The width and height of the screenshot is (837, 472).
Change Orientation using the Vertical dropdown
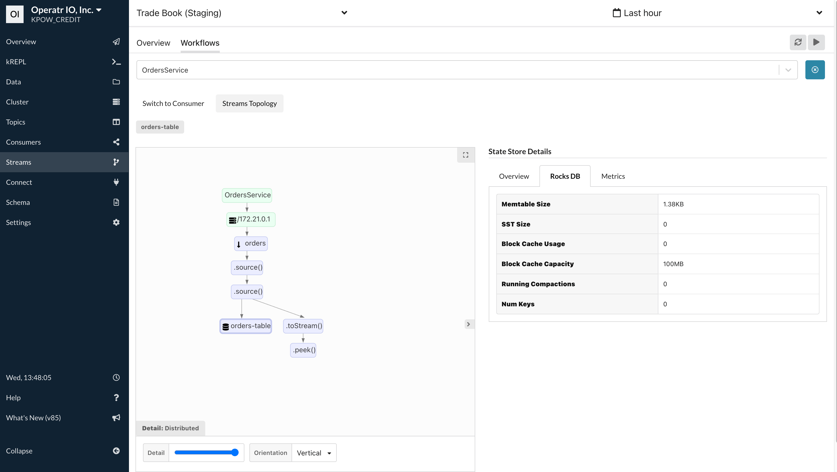pos(314,452)
